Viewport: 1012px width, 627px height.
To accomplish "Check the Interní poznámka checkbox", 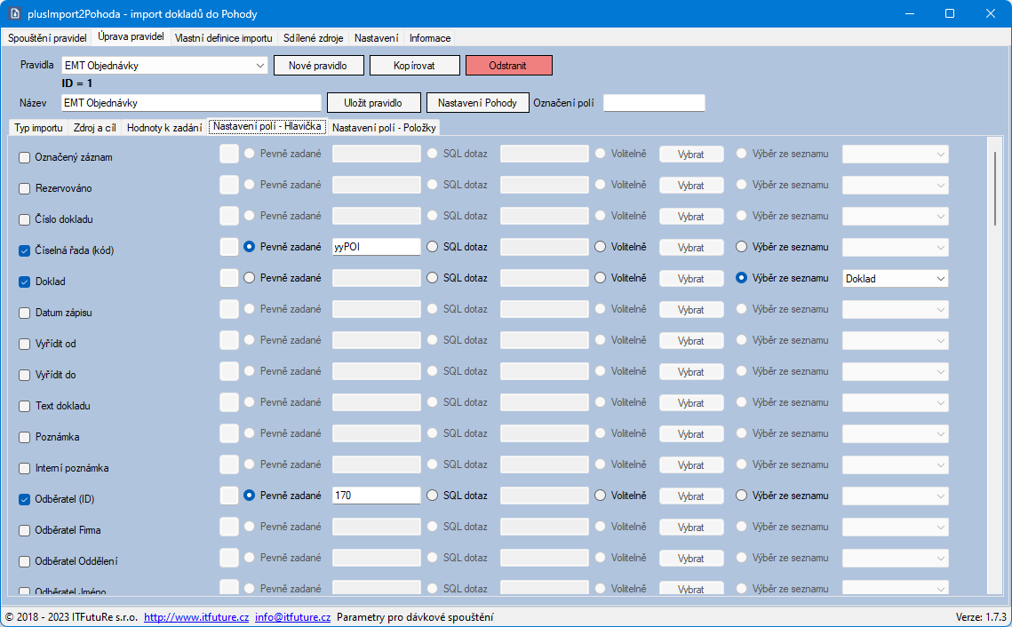I will (x=25, y=468).
